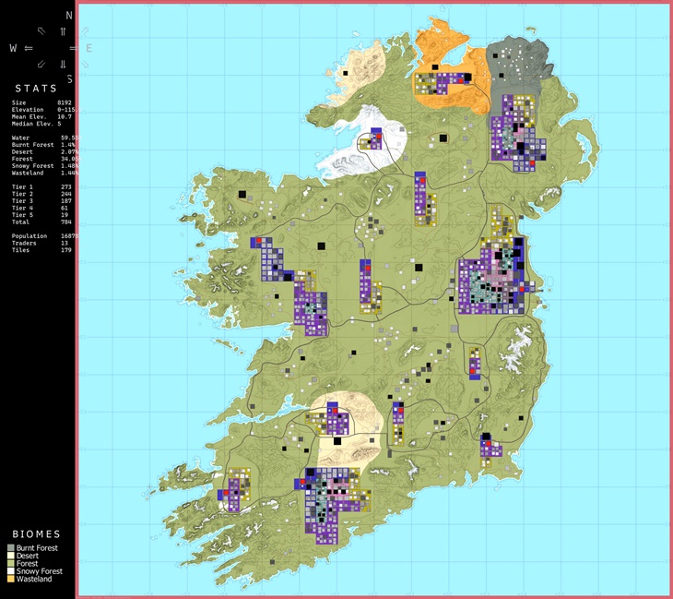
Task: Select the Water percentage stat row
Action: [x=43, y=138]
